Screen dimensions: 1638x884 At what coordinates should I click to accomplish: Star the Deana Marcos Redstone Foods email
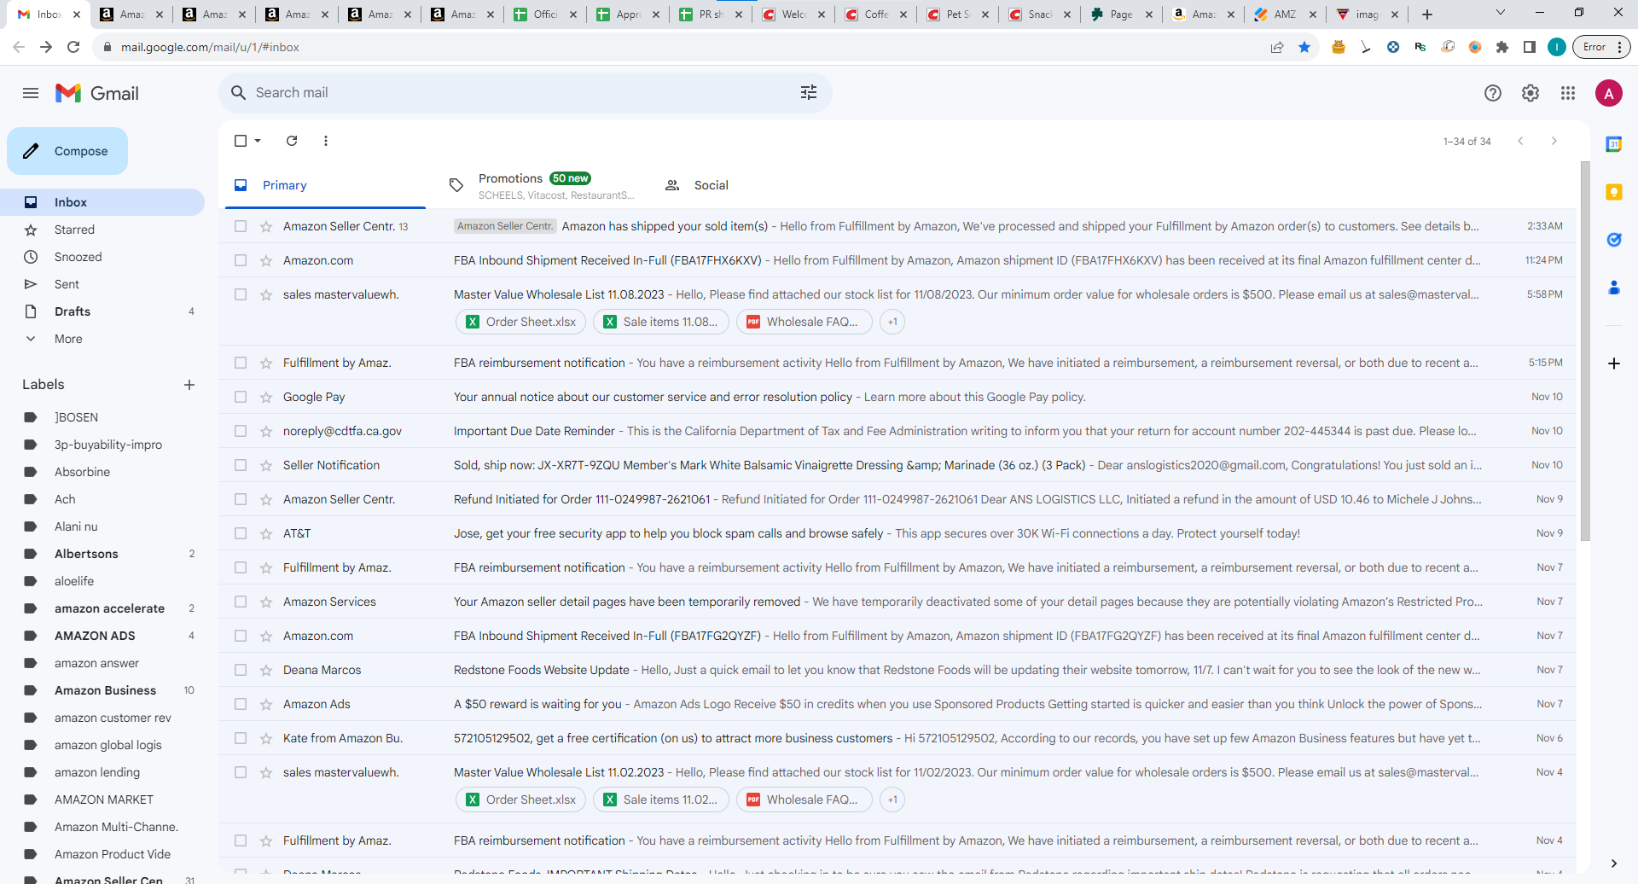coord(266,670)
